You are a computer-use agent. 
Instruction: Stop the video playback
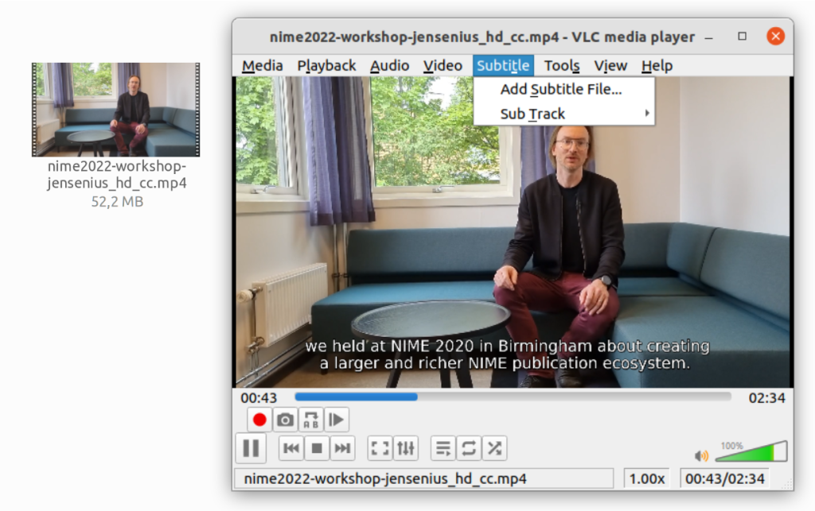click(317, 448)
